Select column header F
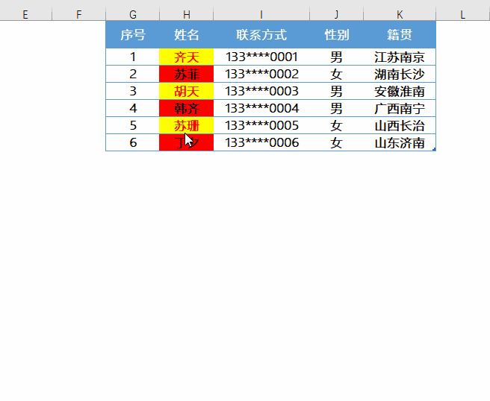Image resolution: width=490 pixels, height=401 pixels. tap(78, 14)
